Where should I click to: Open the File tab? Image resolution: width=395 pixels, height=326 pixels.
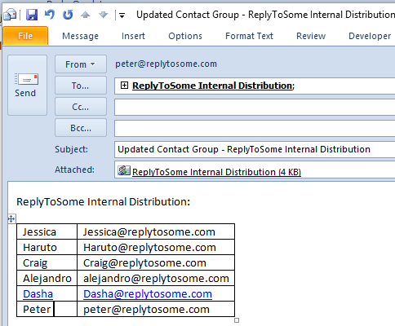[25, 36]
